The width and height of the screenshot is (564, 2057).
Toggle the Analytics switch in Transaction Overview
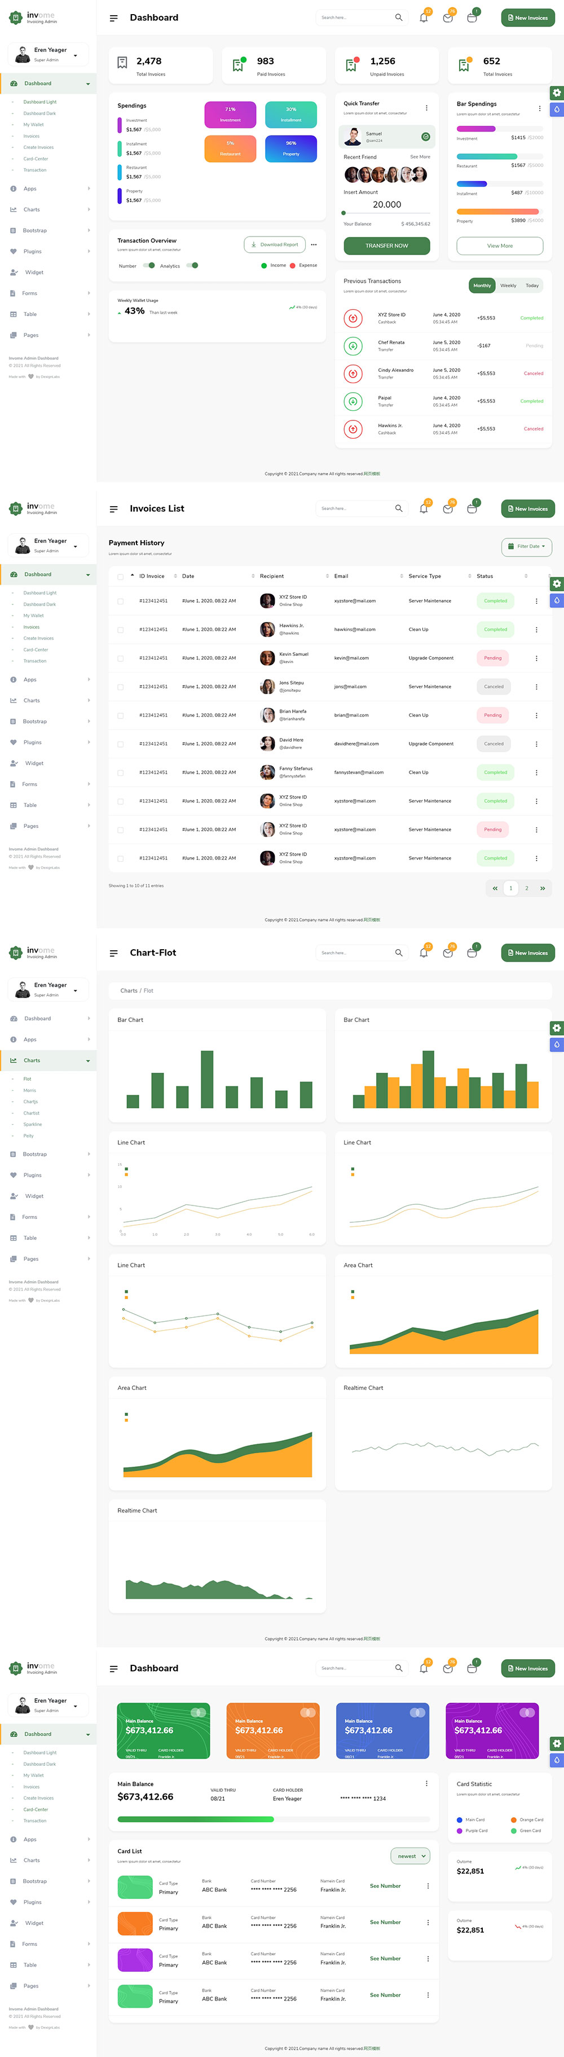pyautogui.click(x=192, y=265)
